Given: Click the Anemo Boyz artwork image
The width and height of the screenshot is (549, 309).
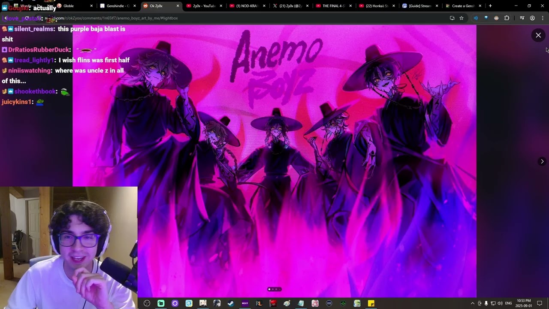Looking at the screenshot, I should click(x=274, y=161).
